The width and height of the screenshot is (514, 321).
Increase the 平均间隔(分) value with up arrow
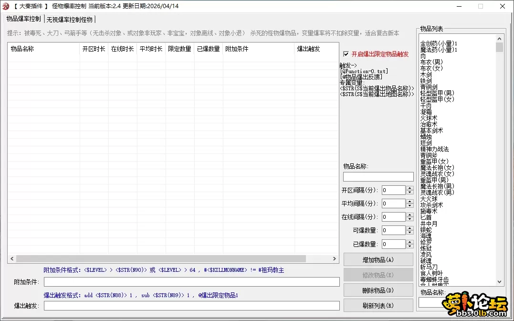[410, 202]
